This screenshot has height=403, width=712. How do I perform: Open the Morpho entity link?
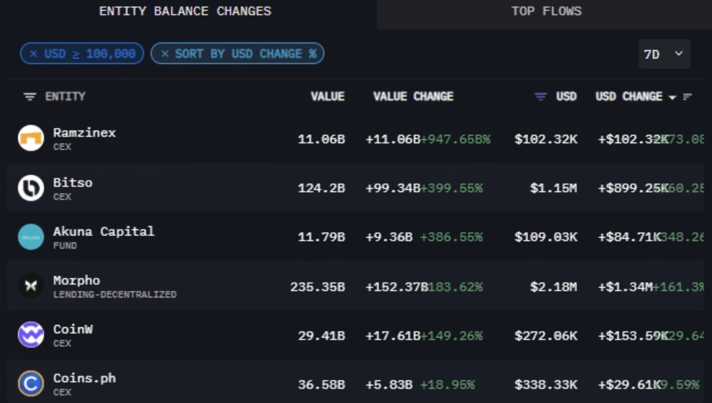(77, 281)
